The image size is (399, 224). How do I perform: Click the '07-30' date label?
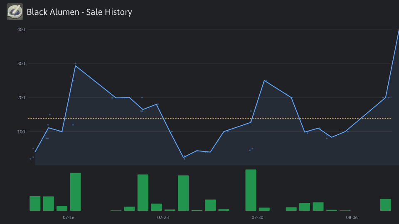coord(257,217)
